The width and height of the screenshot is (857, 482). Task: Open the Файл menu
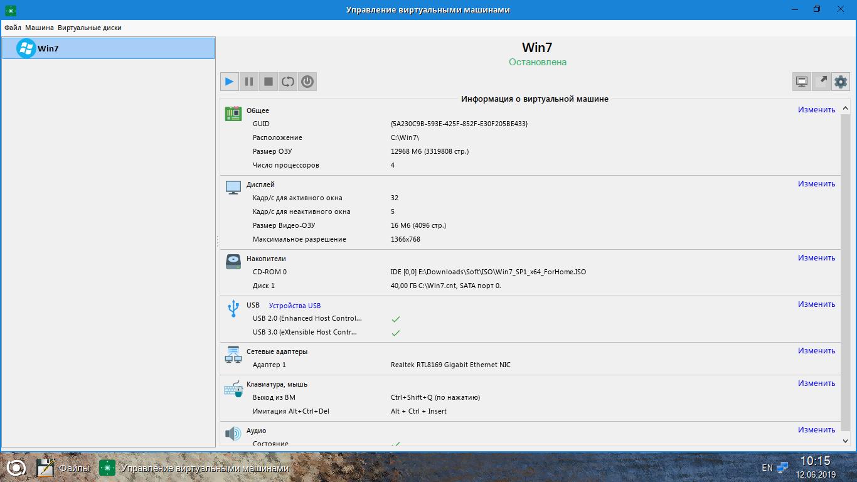coord(13,28)
